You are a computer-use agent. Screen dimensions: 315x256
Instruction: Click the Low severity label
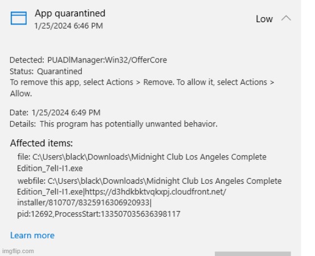264,19
